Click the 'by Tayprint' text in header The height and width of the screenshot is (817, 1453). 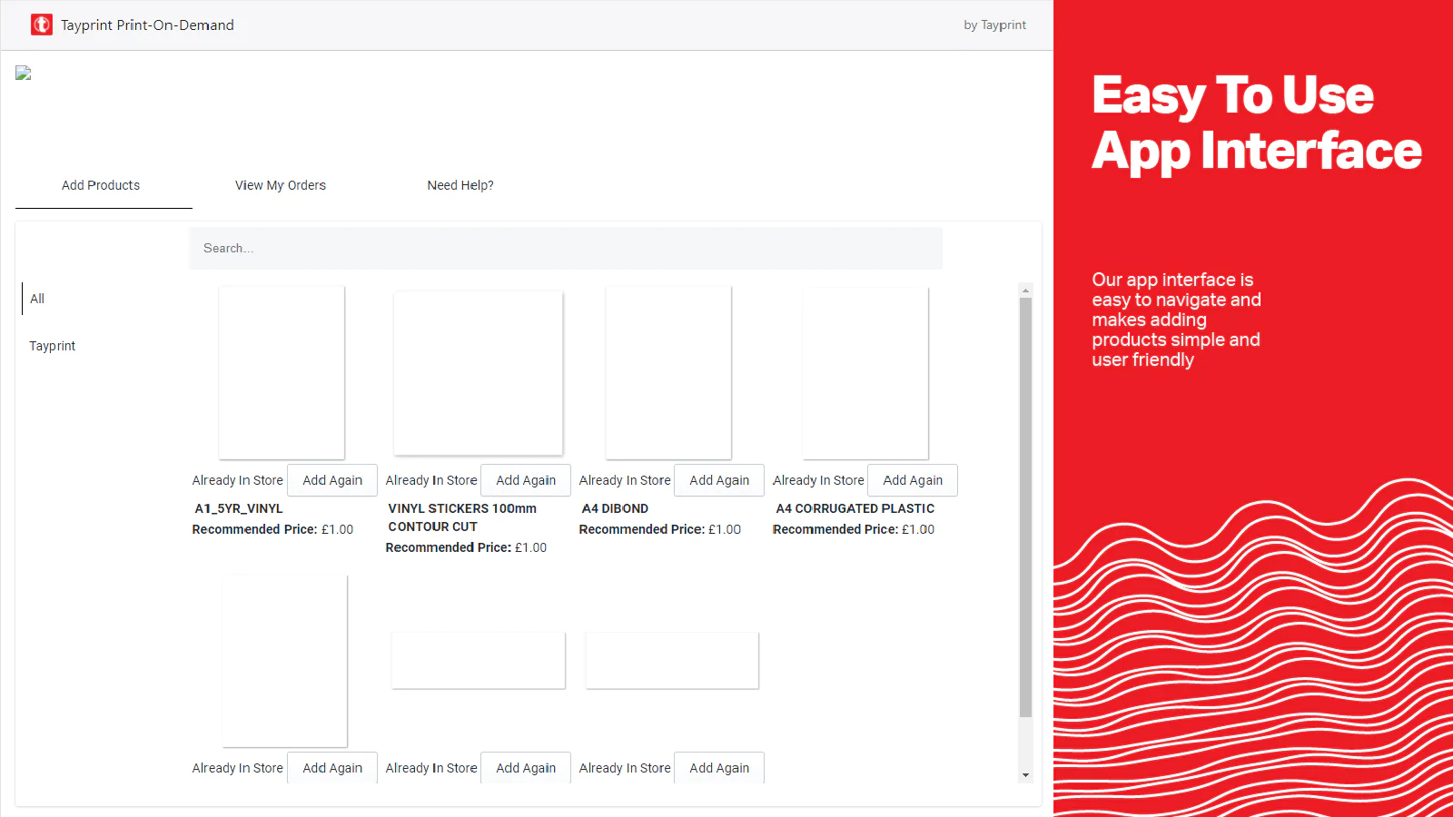(x=994, y=25)
